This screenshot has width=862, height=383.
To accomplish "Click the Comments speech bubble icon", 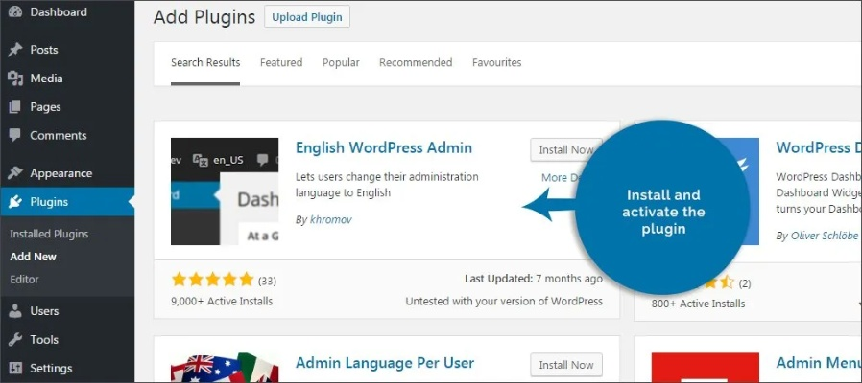I will [x=14, y=136].
